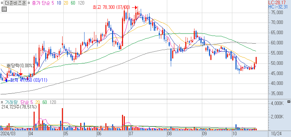Select the volume 5-day average legend
This screenshot has height=137, width=291.
click(x=31, y=102)
